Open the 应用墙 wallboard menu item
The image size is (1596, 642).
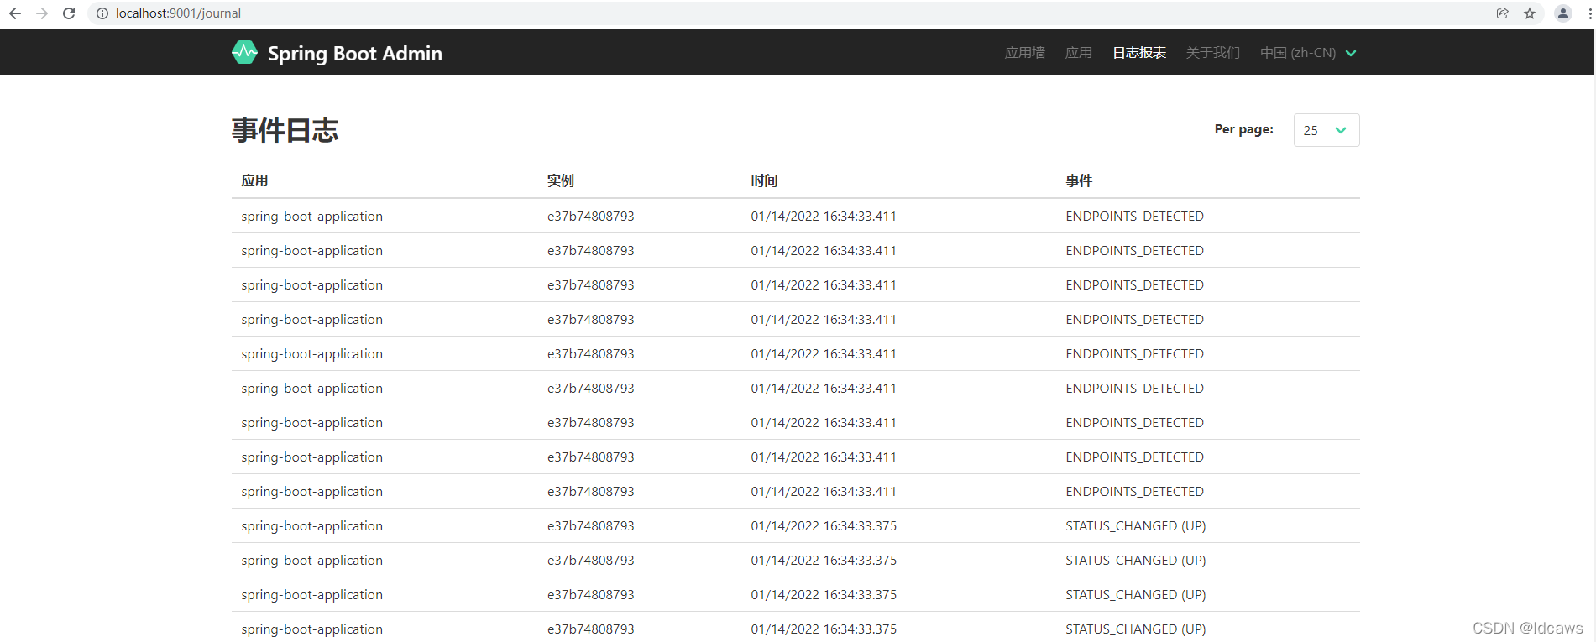[x=1025, y=52]
